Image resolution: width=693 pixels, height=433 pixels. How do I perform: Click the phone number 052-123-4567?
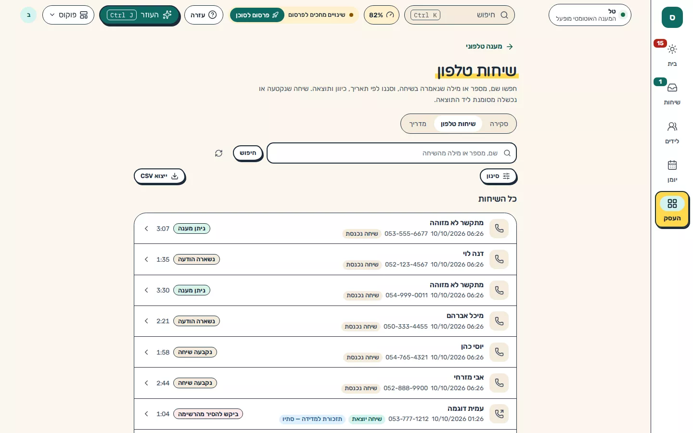406,265
